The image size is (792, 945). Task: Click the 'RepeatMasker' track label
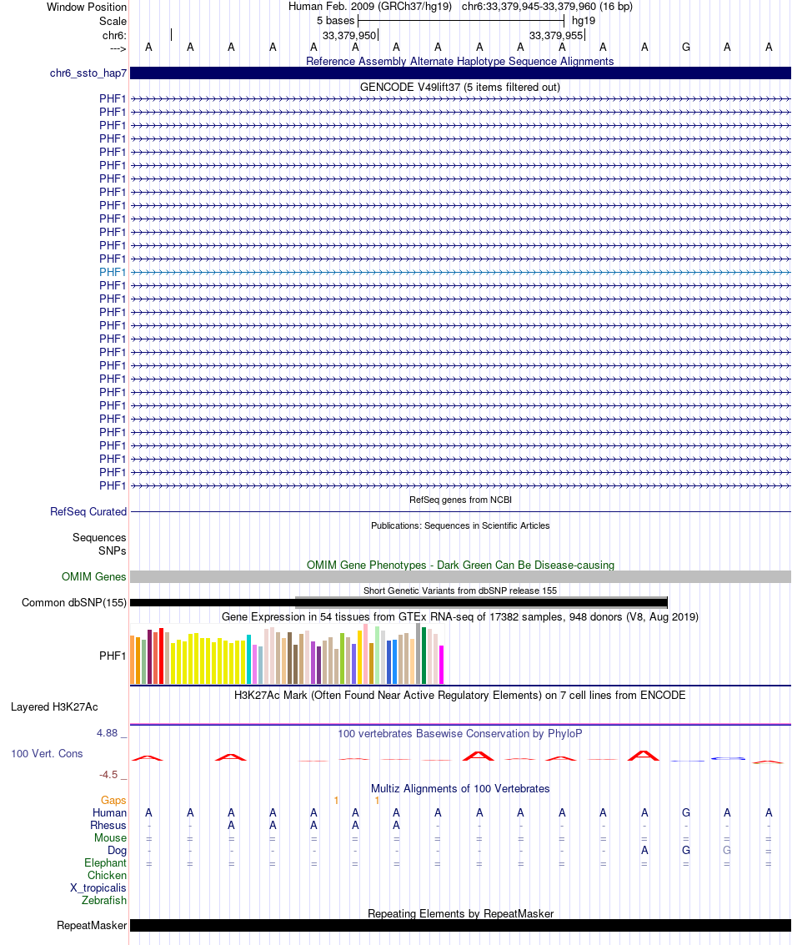click(x=92, y=926)
